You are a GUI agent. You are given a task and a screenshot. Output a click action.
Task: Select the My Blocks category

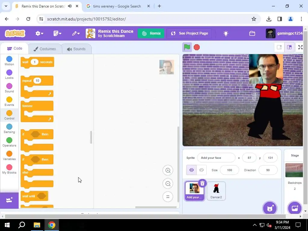pos(9,169)
